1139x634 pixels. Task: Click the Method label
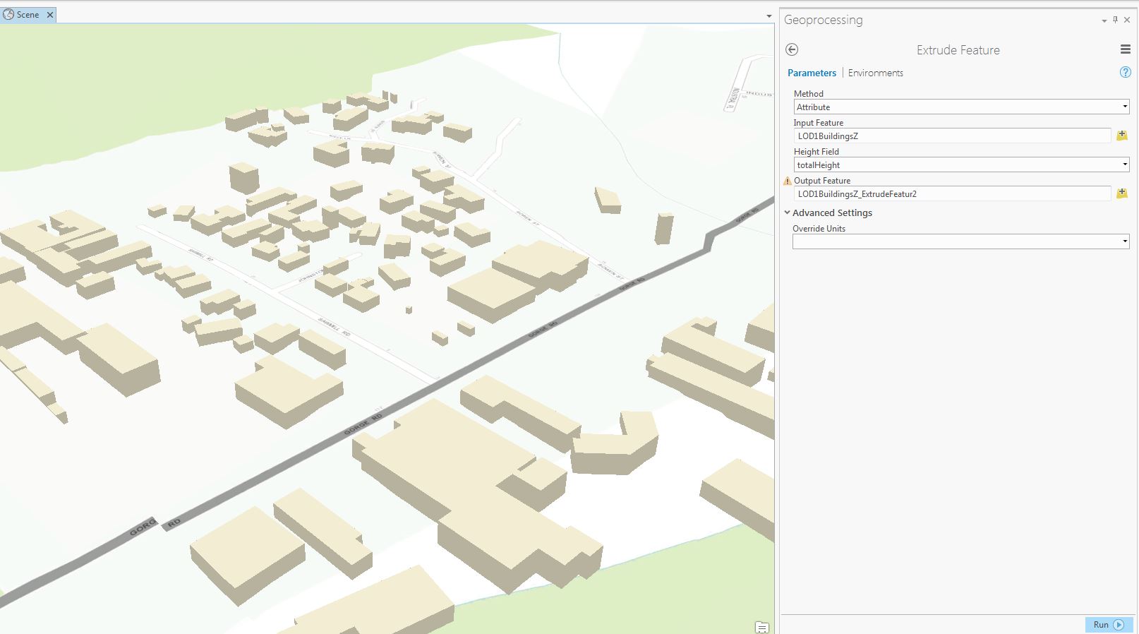coord(809,94)
